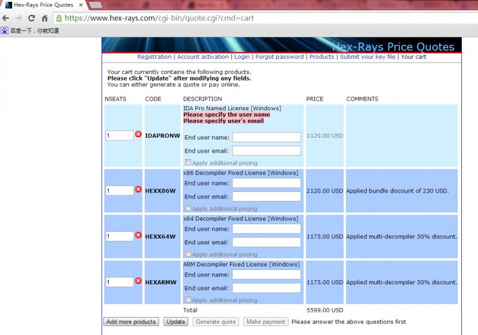Select the Hex-Rays Price Quotes browser tab
Image resolution: width=478 pixels, height=335 pixels.
pos(43,5)
